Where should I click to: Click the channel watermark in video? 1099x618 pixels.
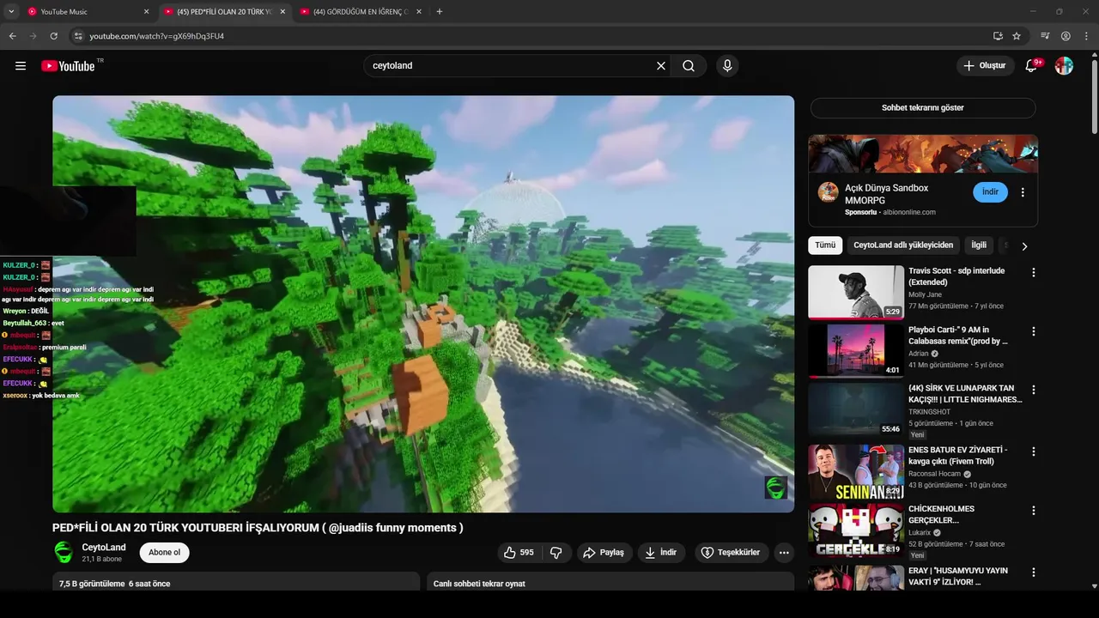776,488
